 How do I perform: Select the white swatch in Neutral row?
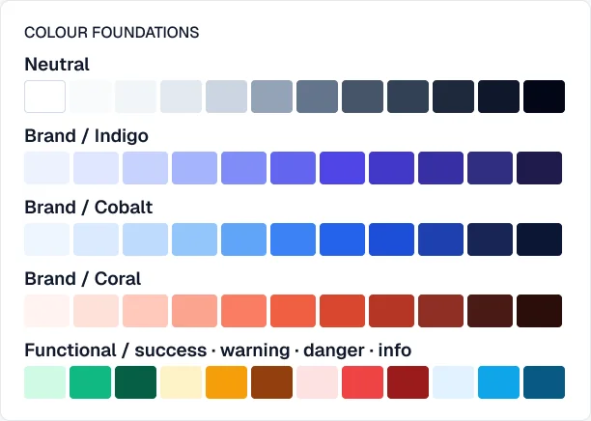coord(44,97)
